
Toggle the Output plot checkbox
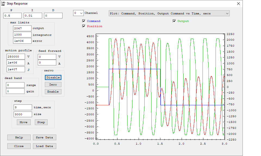(x=174, y=21)
